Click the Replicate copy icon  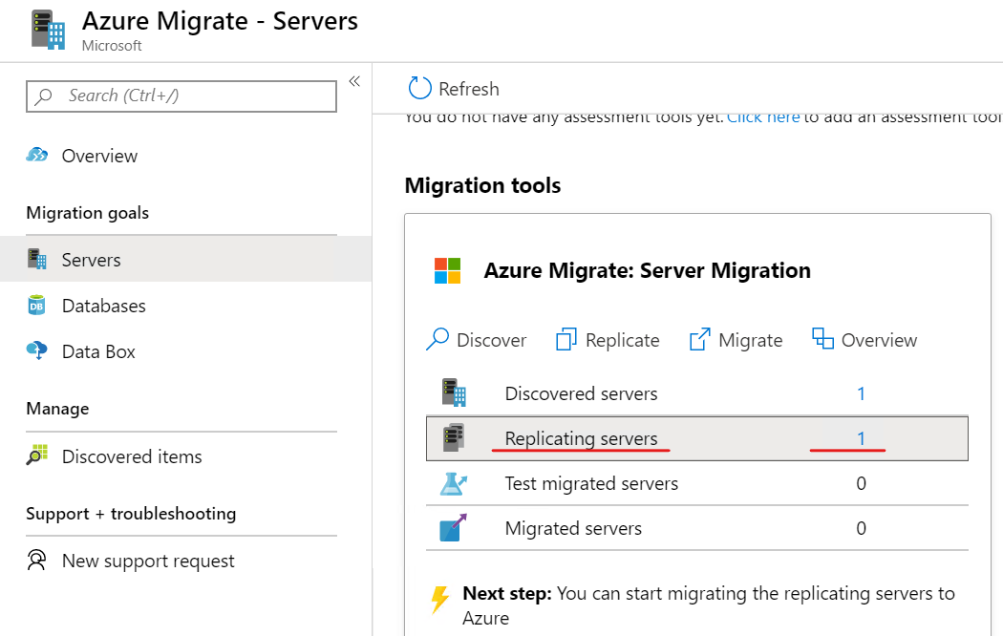(x=566, y=339)
